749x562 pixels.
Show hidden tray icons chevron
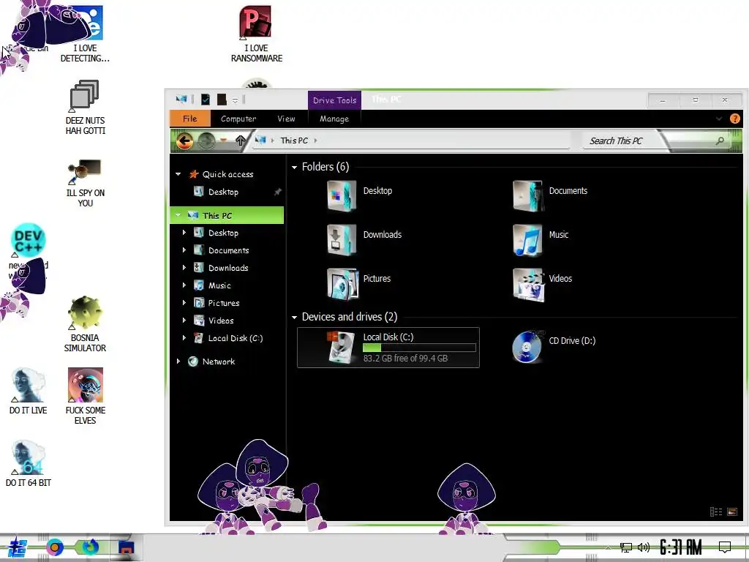[608, 547]
